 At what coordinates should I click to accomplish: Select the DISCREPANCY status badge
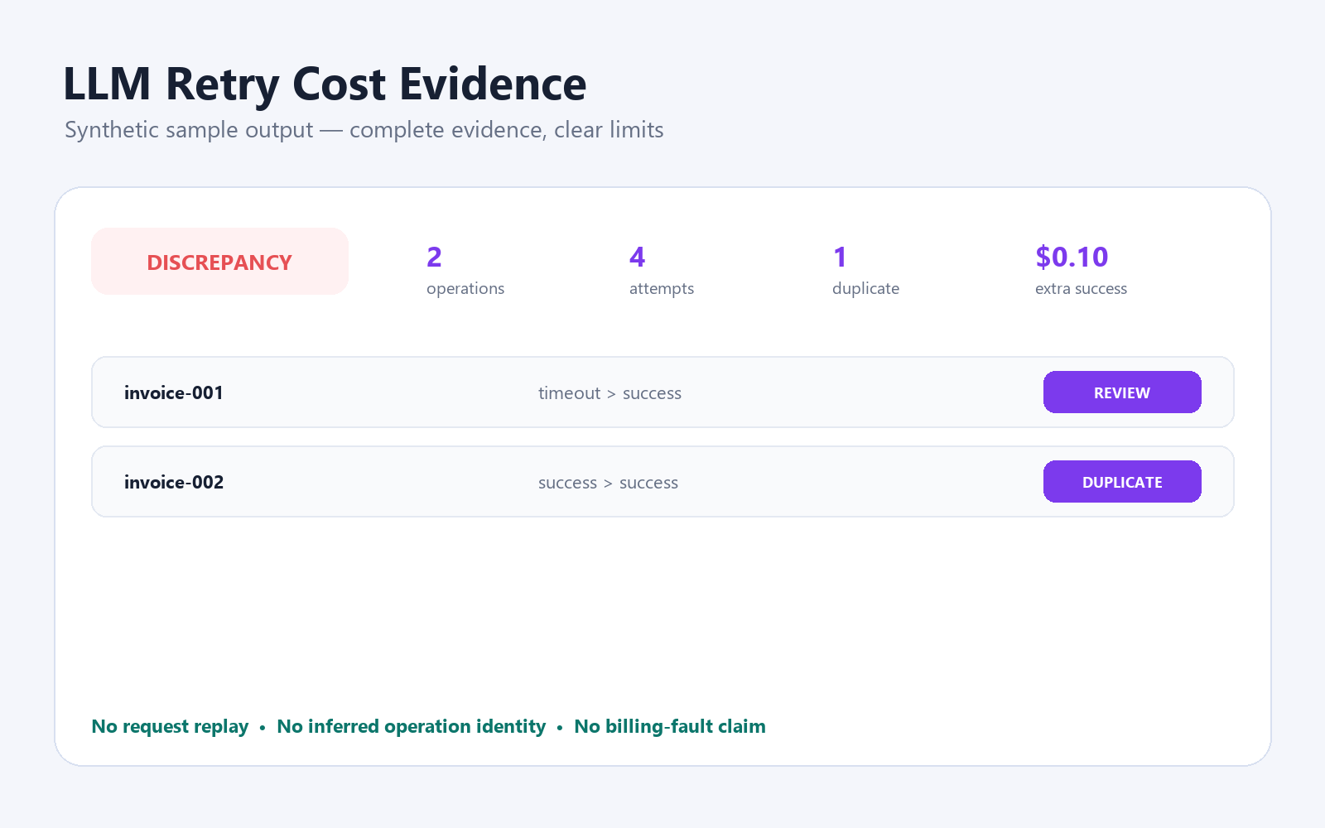click(219, 262)
